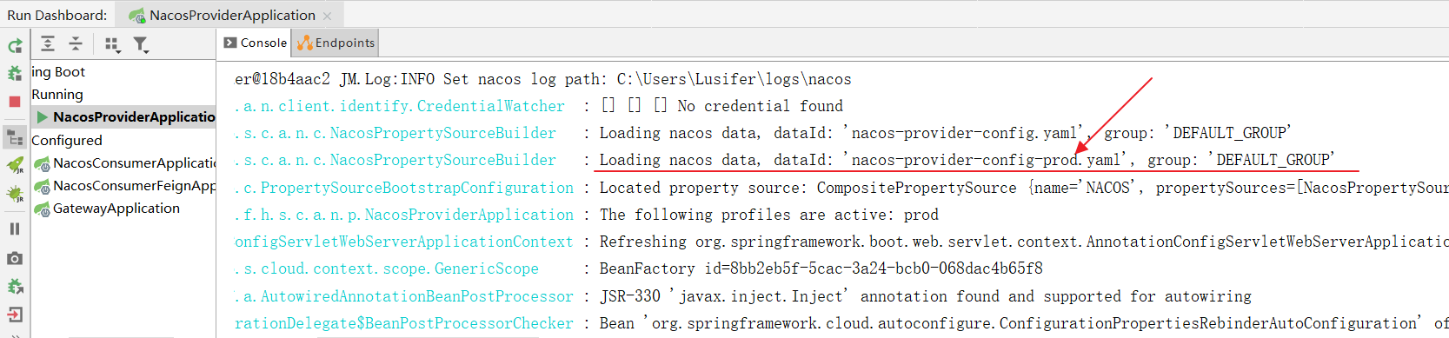Click the JRebel rocket run icon
Image resolution: width=1449 pixels, height=338 pixels.
[x=15, y=165]
